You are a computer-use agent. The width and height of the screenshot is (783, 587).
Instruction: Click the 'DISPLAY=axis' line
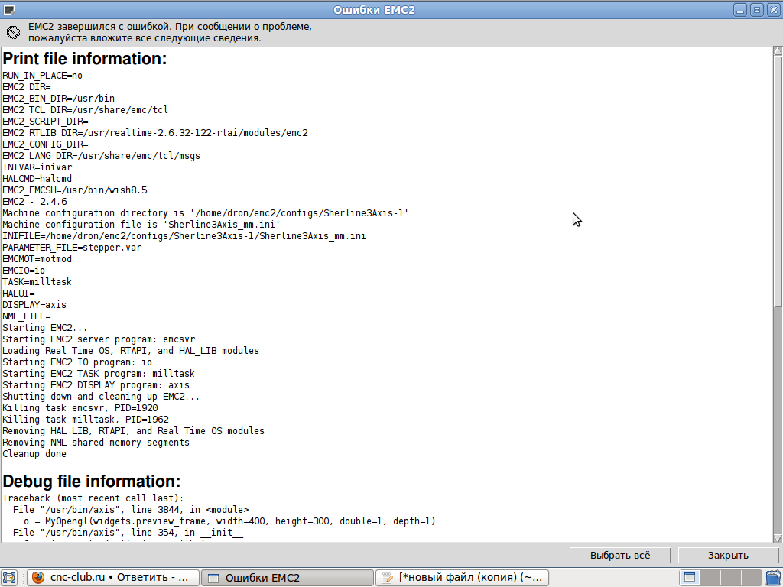(x=34, y=305)
